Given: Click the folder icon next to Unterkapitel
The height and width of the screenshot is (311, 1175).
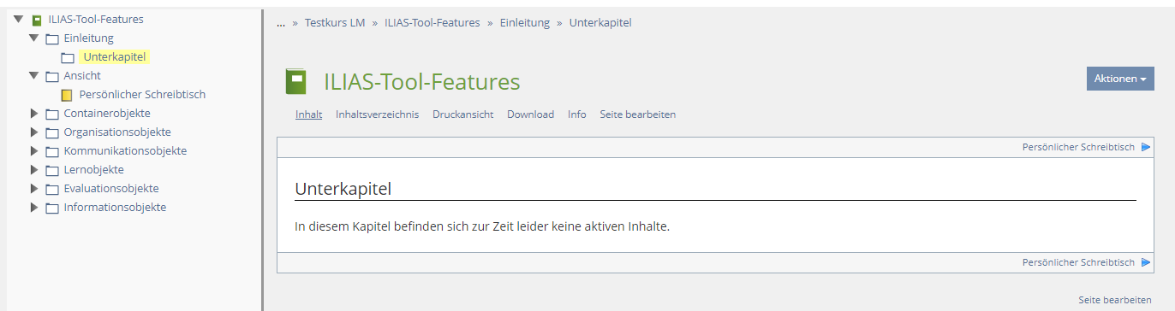Looking at the screenshot, I should (68, 57).
